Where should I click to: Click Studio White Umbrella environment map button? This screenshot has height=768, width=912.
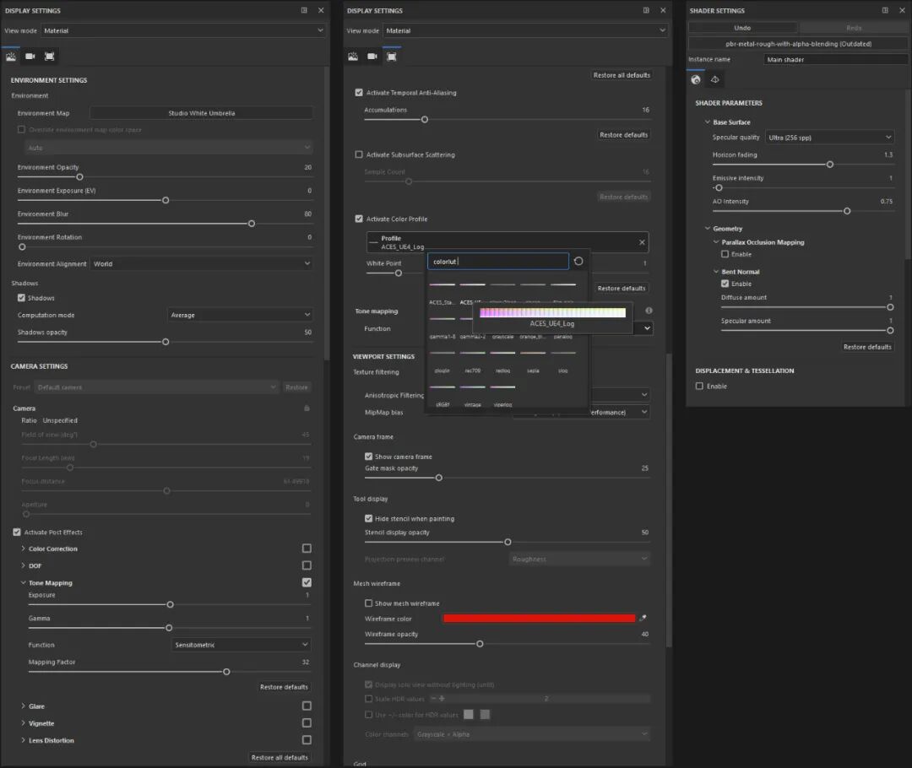pyautogui.click(x=201, y=113)
